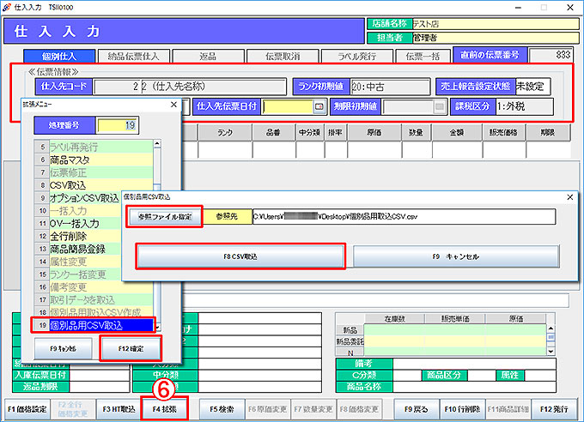Click calendar icon beside 期限初期値 field
Image resolution: width=584 pixels, height=422 pixels.
[x=440, y=107]
